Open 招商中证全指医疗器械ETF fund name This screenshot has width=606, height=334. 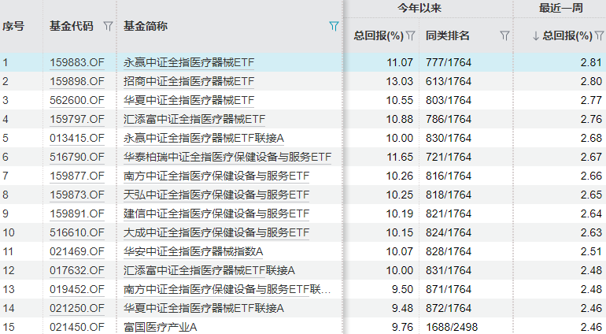(189, 81)
